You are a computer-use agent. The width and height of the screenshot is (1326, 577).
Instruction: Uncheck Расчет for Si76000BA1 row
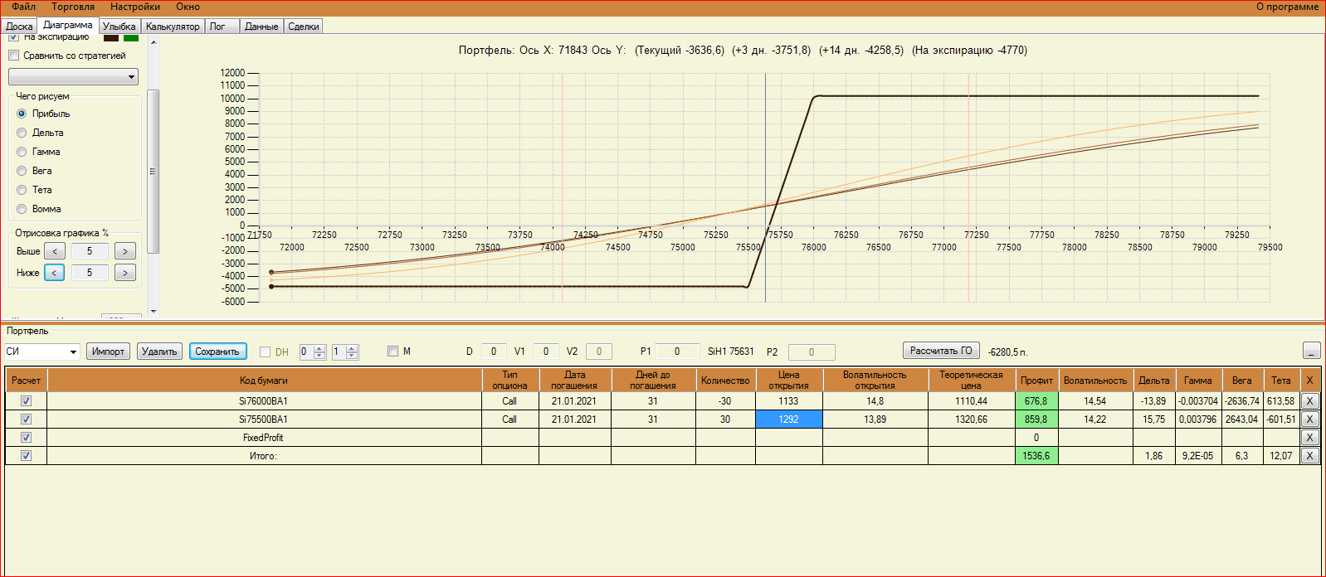(26, 400)
